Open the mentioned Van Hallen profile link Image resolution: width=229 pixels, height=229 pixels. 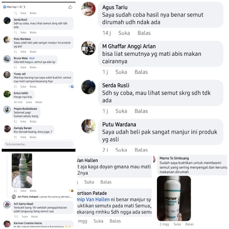click(x=94, y=199)
